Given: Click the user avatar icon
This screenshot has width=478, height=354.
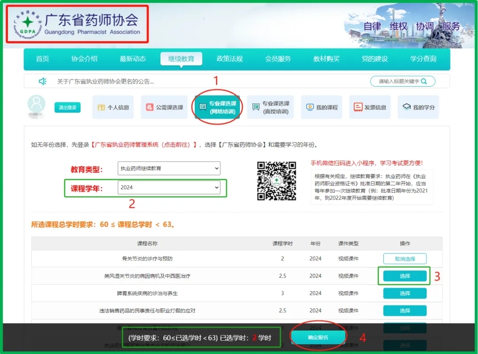Looking at the screenshot, I should pyautogui.click(x=36, y=104).
